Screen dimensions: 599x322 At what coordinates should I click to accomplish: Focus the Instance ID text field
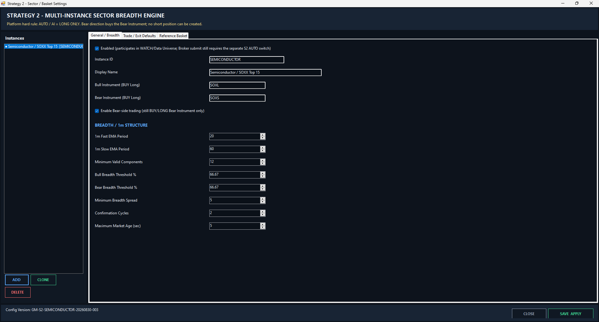pyautogui.click(x=246, y=60)
